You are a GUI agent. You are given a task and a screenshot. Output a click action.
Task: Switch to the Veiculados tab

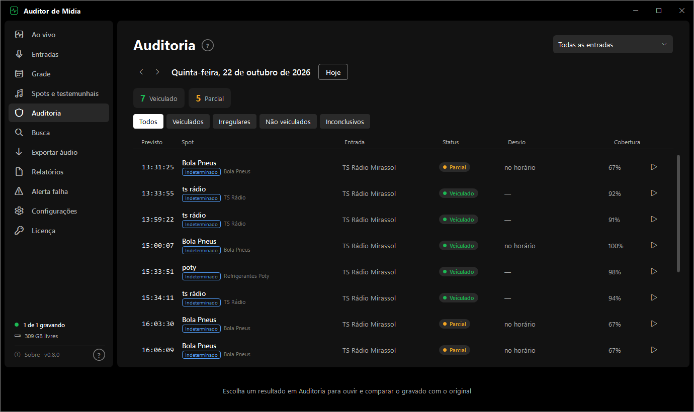188,122
